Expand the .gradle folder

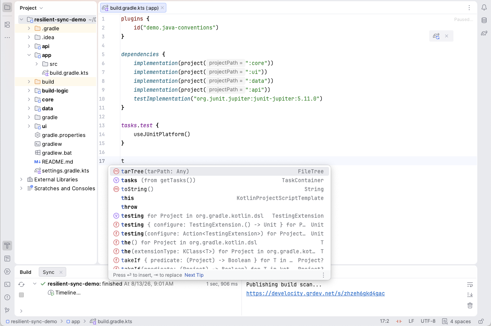click(x=29, y=28)
